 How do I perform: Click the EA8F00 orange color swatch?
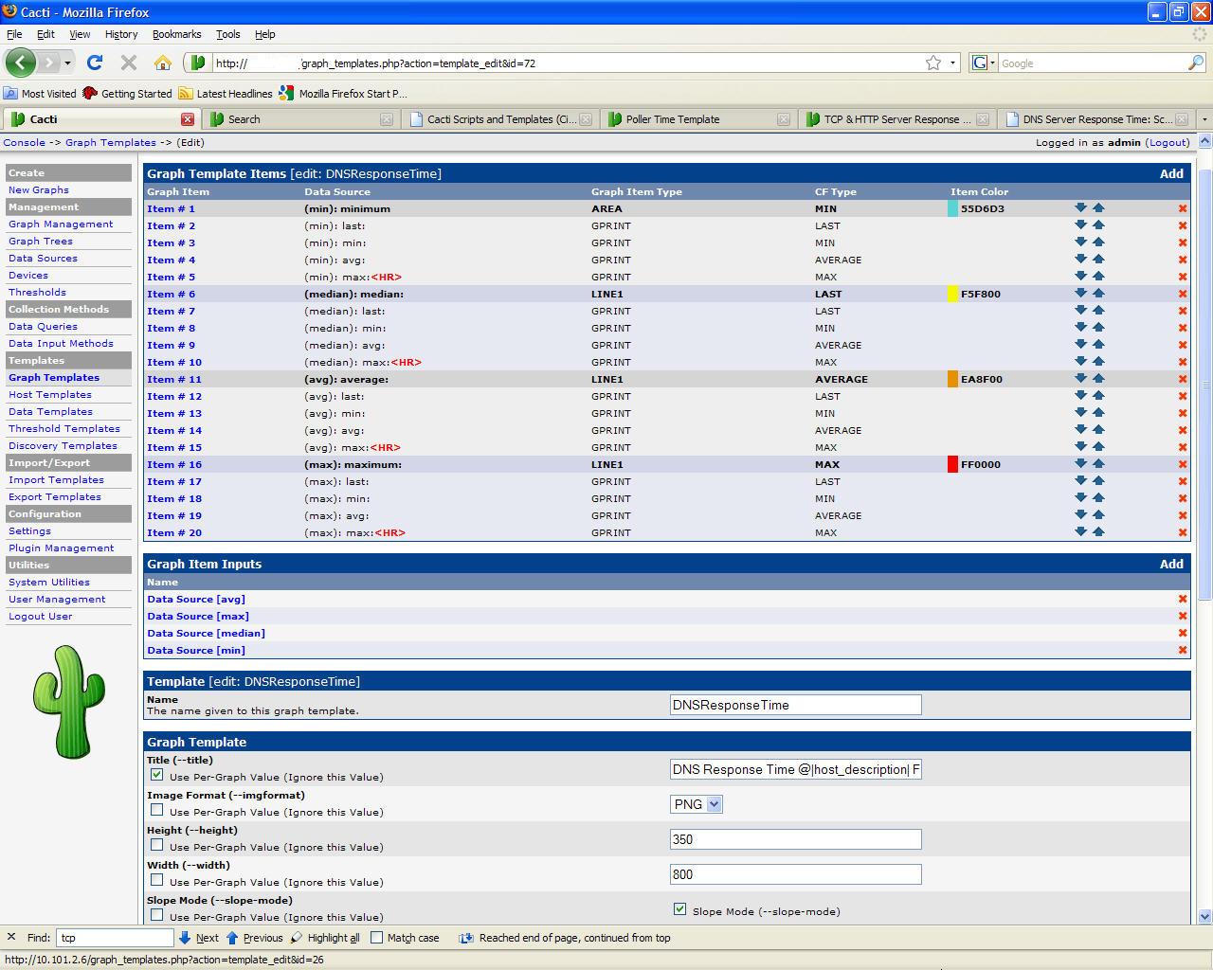click(952, 379)
